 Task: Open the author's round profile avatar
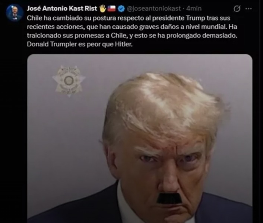click(x=15, y=13)
